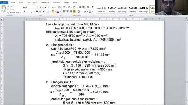The image size is (188, 105).
Task: Click the Line Spacing icon
Action: [79, 12]
